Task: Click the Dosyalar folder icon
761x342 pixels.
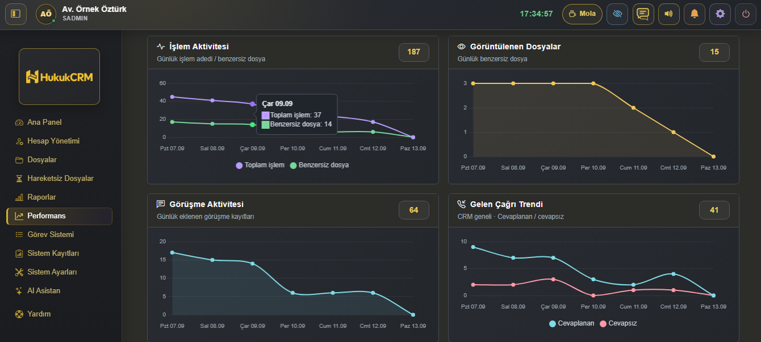Action: click(x=19, y=160)
